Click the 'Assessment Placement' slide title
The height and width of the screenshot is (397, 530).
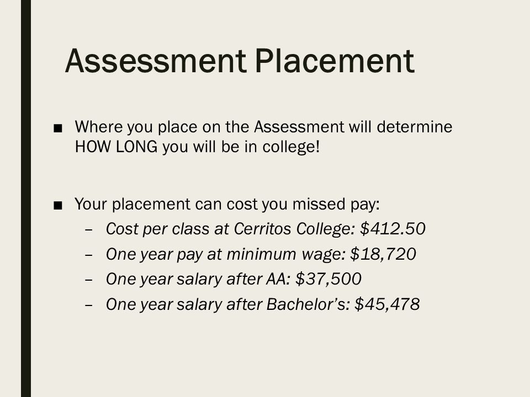click(240, 61)
